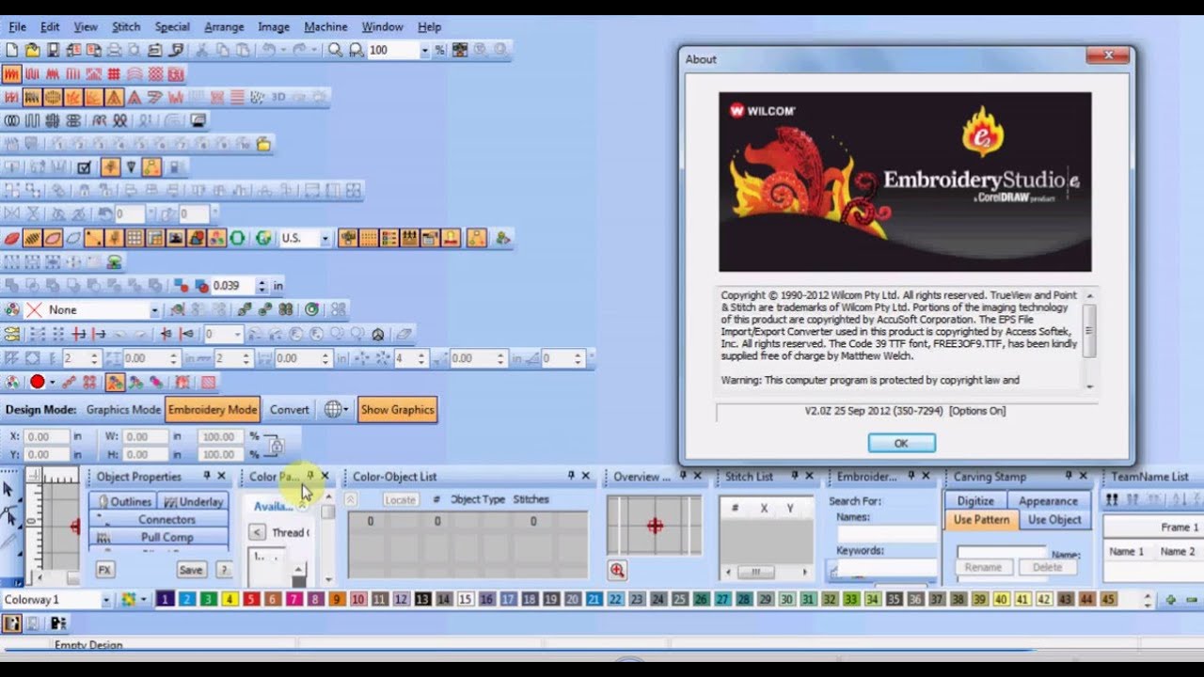
Task: Select the Outlines tab in Object Properties
Action: pos(125,501)
